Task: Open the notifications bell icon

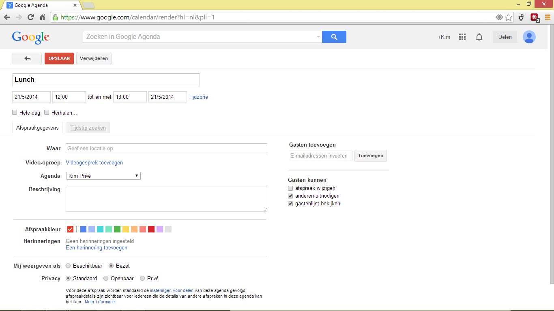Action: [x=479, y=37]
